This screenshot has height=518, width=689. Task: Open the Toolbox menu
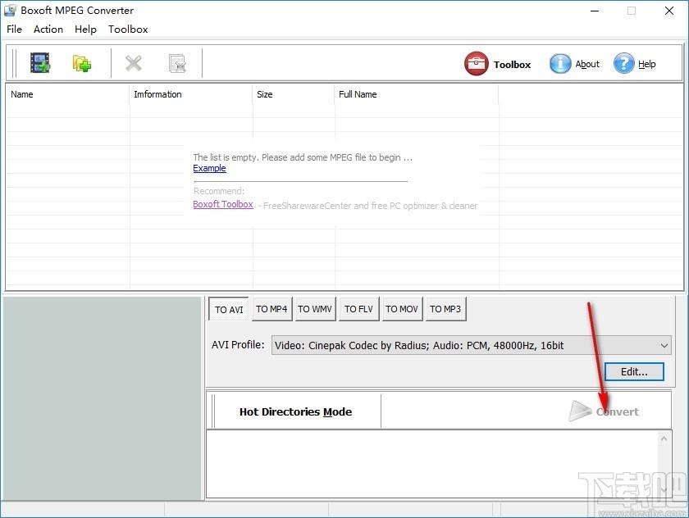tap(128, 29)
